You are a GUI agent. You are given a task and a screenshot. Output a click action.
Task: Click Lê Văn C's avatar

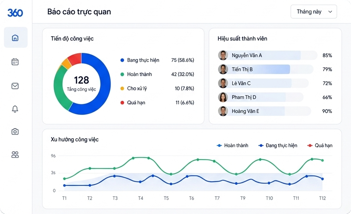(x=223, y=83)
